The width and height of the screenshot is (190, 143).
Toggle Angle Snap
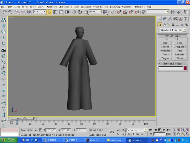click(125, 12)
